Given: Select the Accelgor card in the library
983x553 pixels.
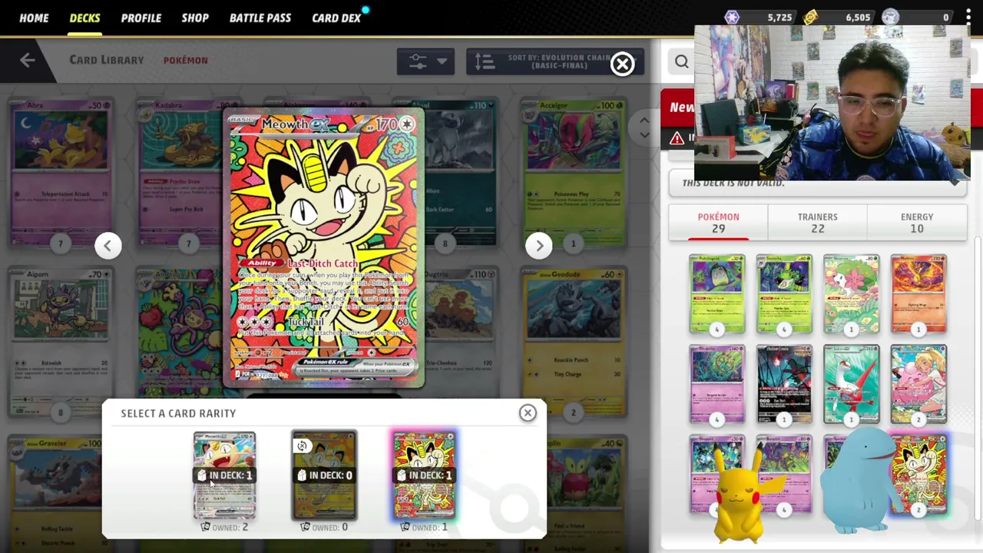Looking at the screenshot, I should (574, 174).
